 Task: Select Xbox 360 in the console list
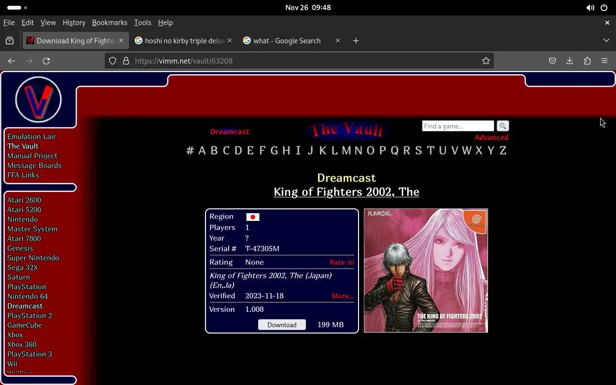click(x=22, y=345)
